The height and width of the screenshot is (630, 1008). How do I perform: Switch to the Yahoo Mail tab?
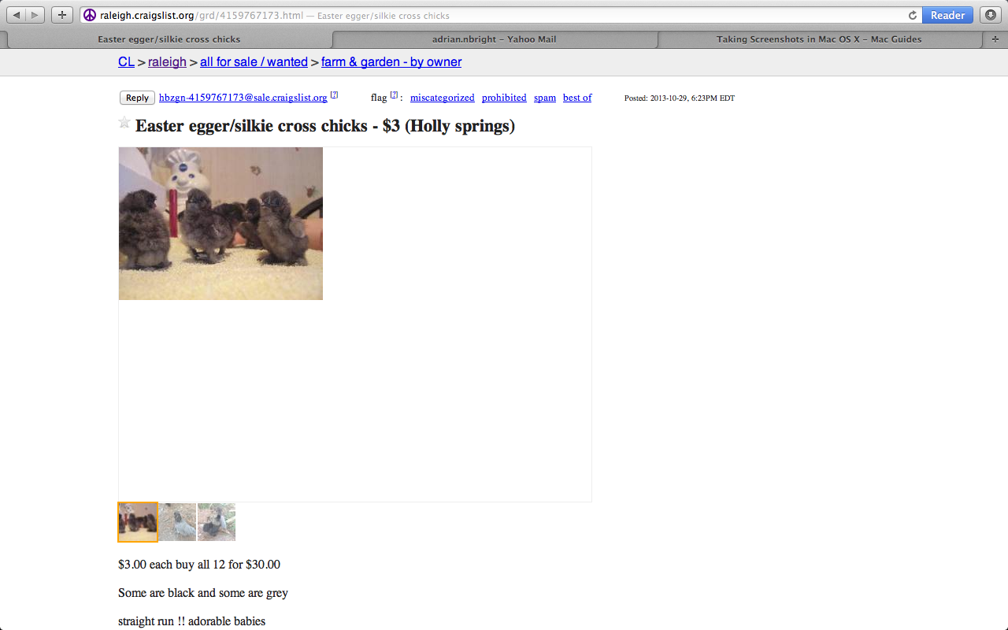point(495,39)
